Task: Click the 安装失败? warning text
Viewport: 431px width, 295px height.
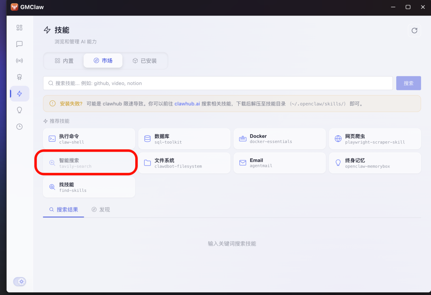Action: [x=71, y=104]
